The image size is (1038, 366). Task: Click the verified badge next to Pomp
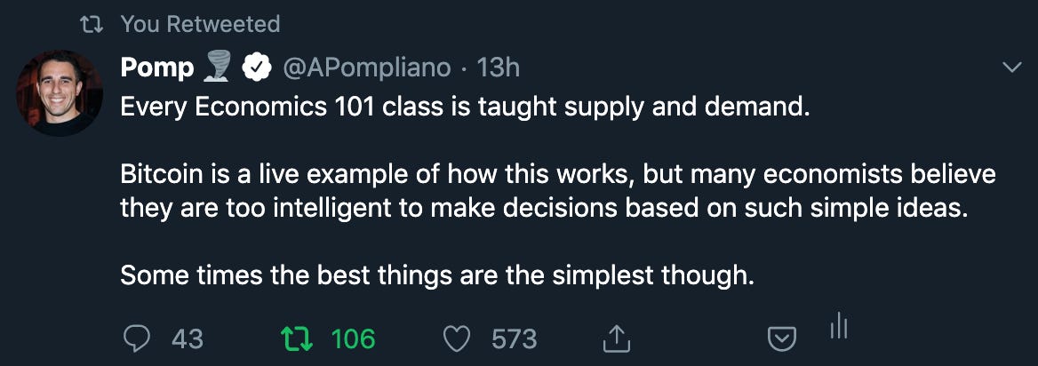[x=258, y=66]
